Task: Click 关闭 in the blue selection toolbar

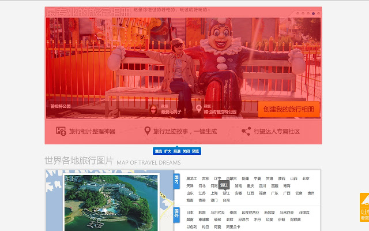Action: tap(186, 151)
